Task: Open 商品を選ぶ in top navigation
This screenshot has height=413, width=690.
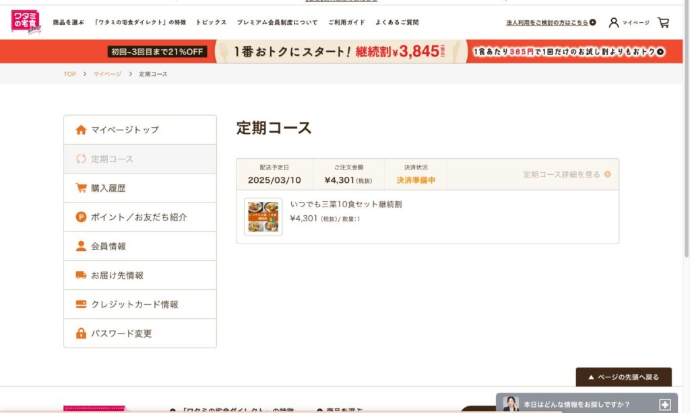Action: click(68, 22)
